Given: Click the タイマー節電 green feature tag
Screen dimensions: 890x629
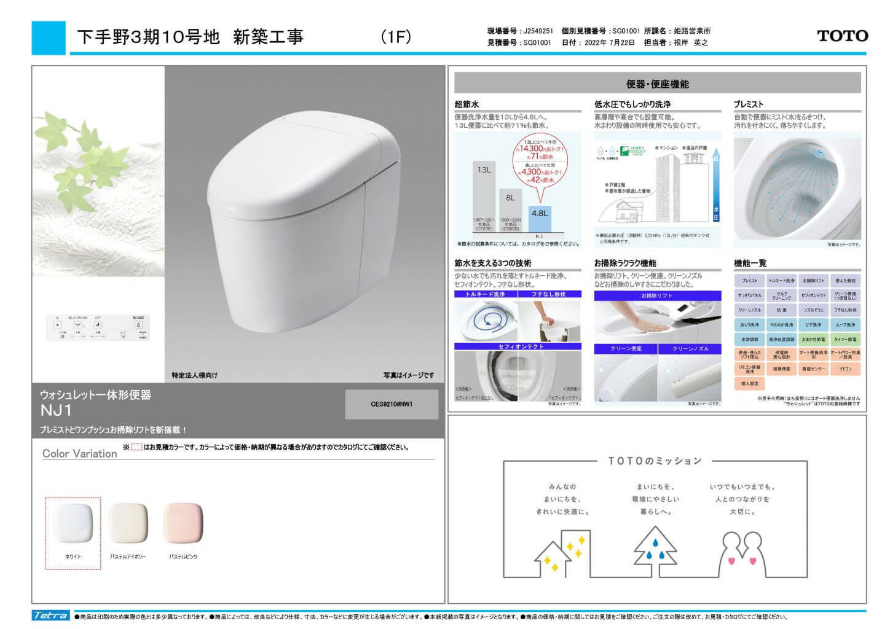Looking at the screenshot, I should [846, 340].
